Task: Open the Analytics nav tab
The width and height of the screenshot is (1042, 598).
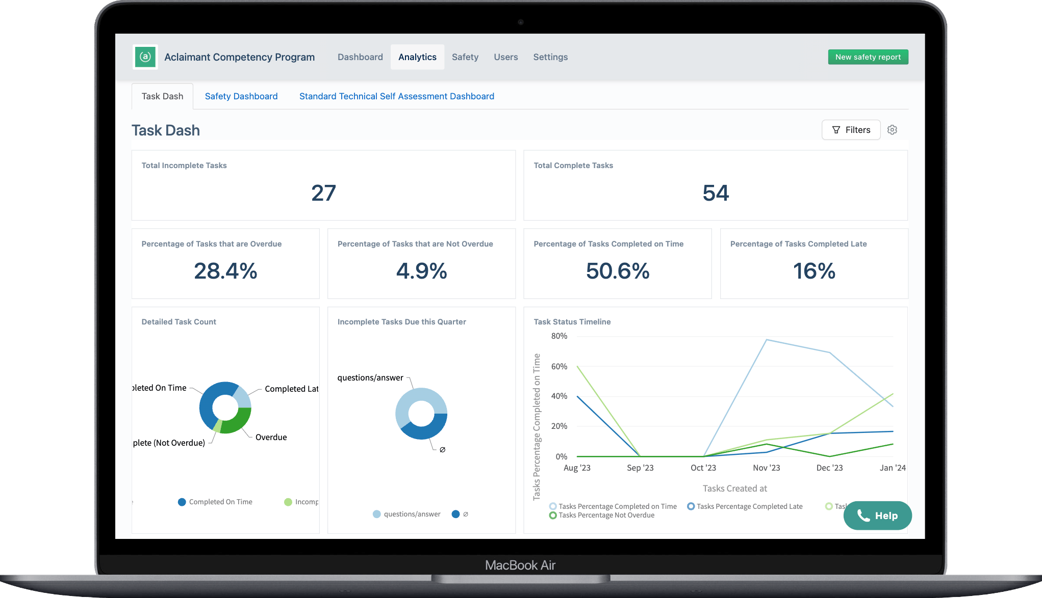Action: pyautogui.click(x=417, y=57)
